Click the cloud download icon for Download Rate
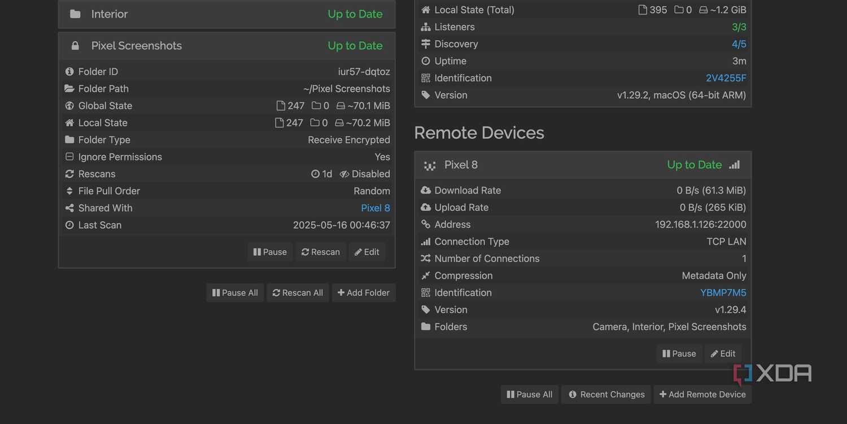Screen dimensions: 847x424 click(426, 190)
